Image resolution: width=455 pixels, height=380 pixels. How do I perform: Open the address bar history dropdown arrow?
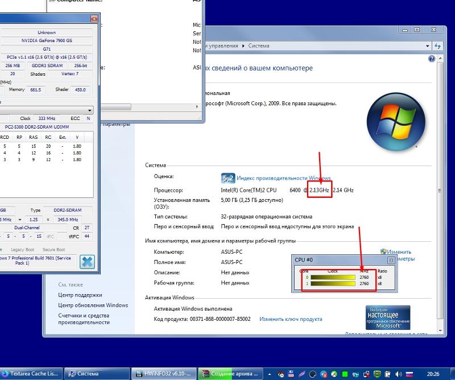(x=427, y=46)
